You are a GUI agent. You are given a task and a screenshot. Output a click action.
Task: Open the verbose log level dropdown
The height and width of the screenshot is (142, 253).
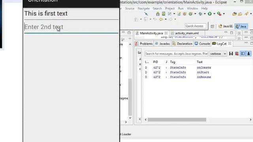(x=218, y=54)
